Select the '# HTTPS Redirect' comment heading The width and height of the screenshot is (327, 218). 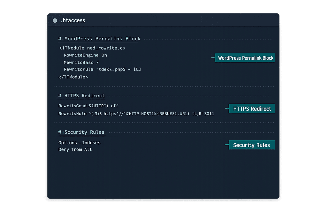(x=81, y=96)
